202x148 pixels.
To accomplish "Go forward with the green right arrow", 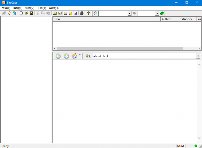I will [66, 56].
